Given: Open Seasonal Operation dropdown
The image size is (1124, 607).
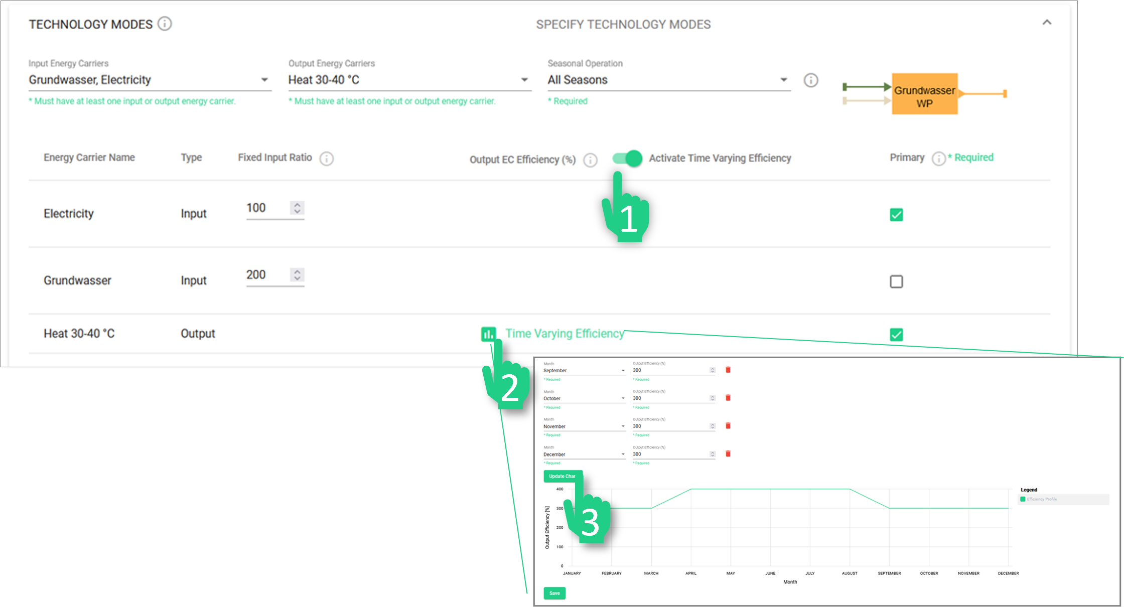Looking at the screenshot, I should 668,80.
